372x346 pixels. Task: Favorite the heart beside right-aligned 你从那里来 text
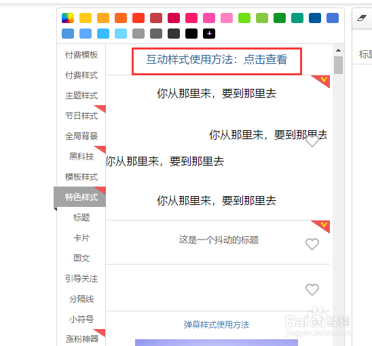(x=312, y=141)
